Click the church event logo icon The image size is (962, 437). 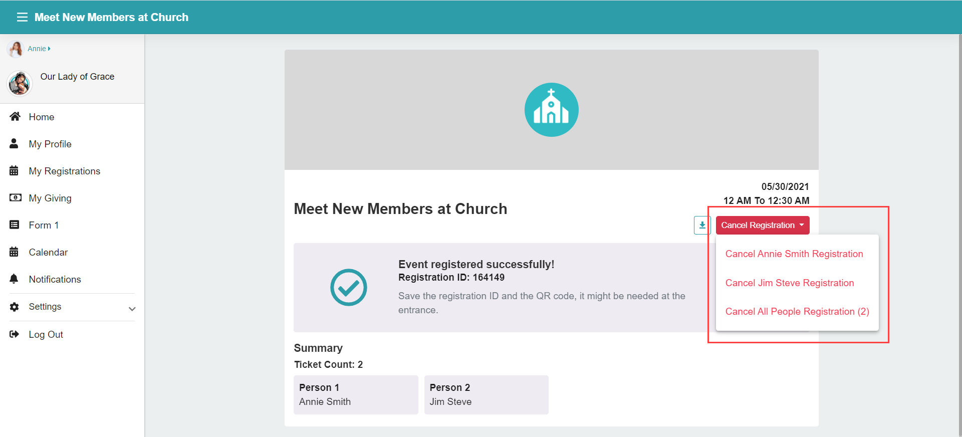pyautogui.click(x=551, y=110)
